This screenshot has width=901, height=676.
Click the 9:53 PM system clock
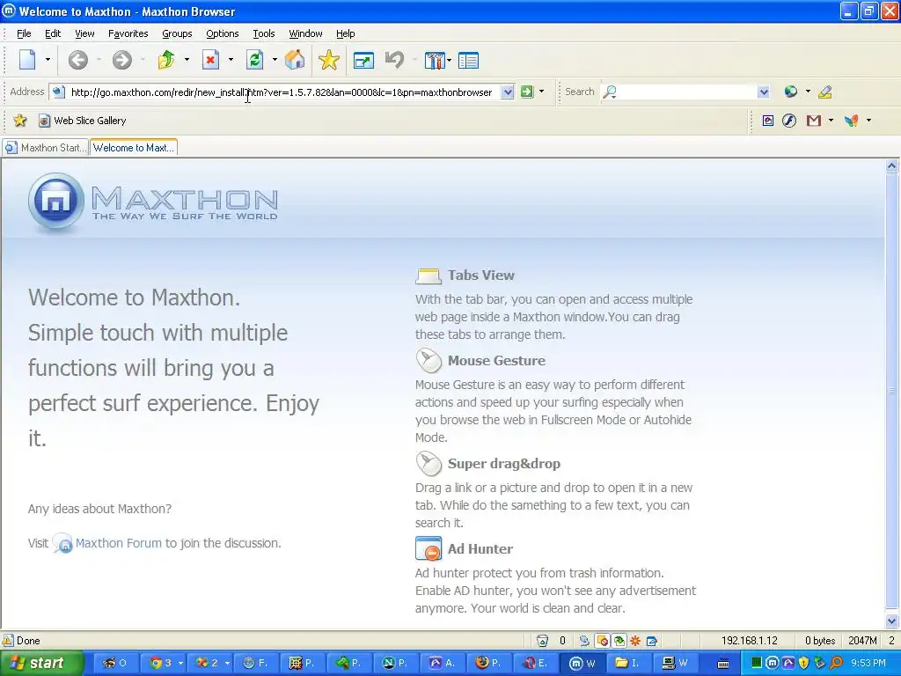pyautogui.click(x=868, y=663)
